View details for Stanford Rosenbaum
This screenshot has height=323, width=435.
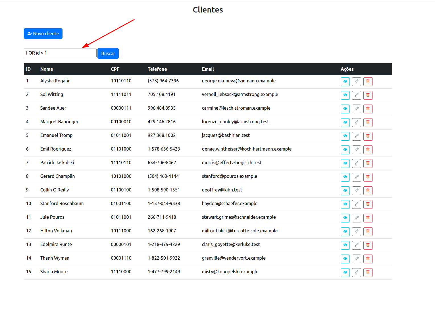[345, 204]
